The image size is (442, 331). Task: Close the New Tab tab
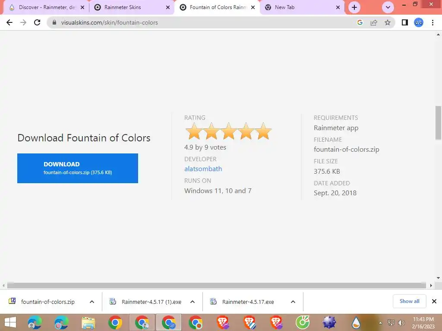338,7
